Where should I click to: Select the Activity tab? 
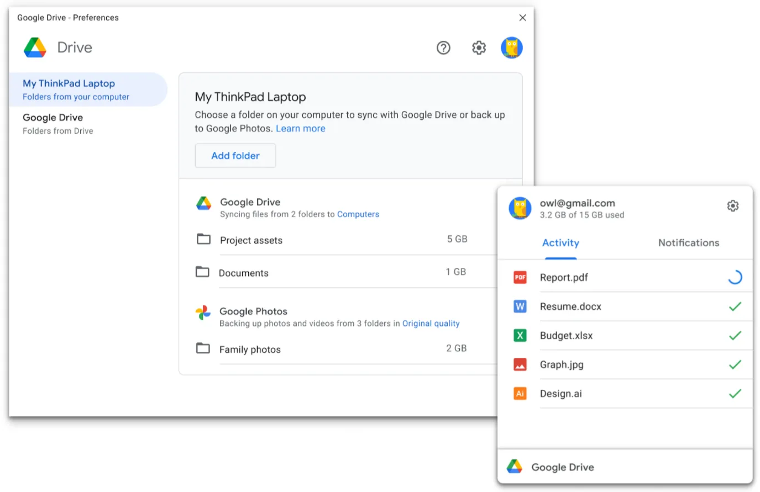tap(560, 243)
